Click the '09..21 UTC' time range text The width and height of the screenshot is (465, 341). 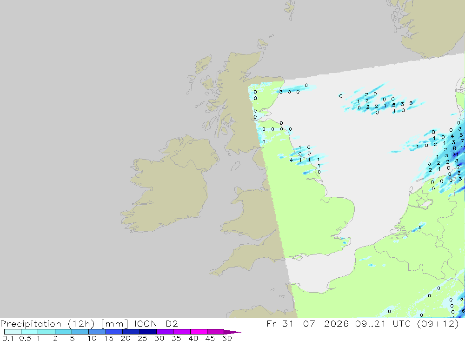coord(383,323)
